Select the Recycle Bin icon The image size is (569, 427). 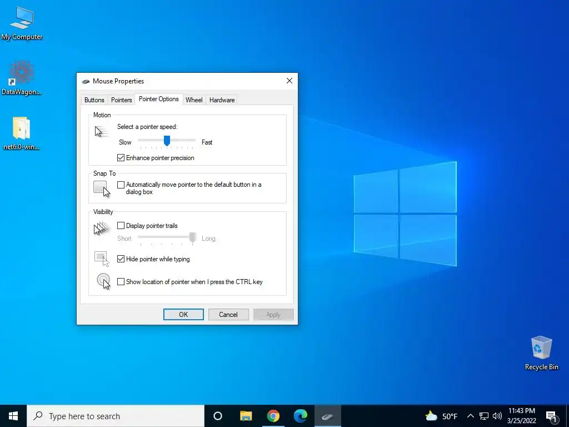(541, 352)
